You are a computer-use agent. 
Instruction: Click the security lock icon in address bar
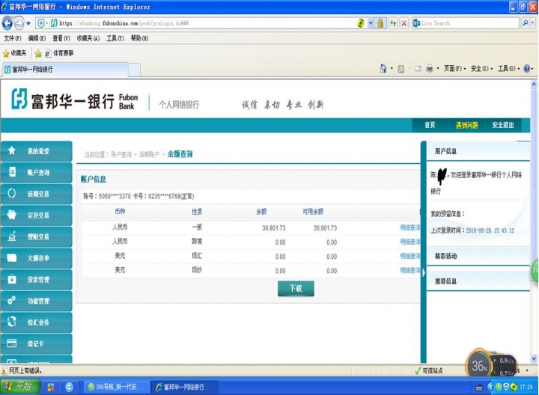[x=380, y=23]
